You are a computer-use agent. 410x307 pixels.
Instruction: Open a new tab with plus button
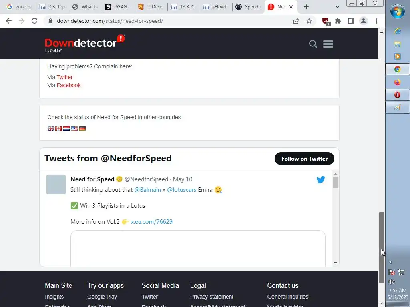point(306,7)
